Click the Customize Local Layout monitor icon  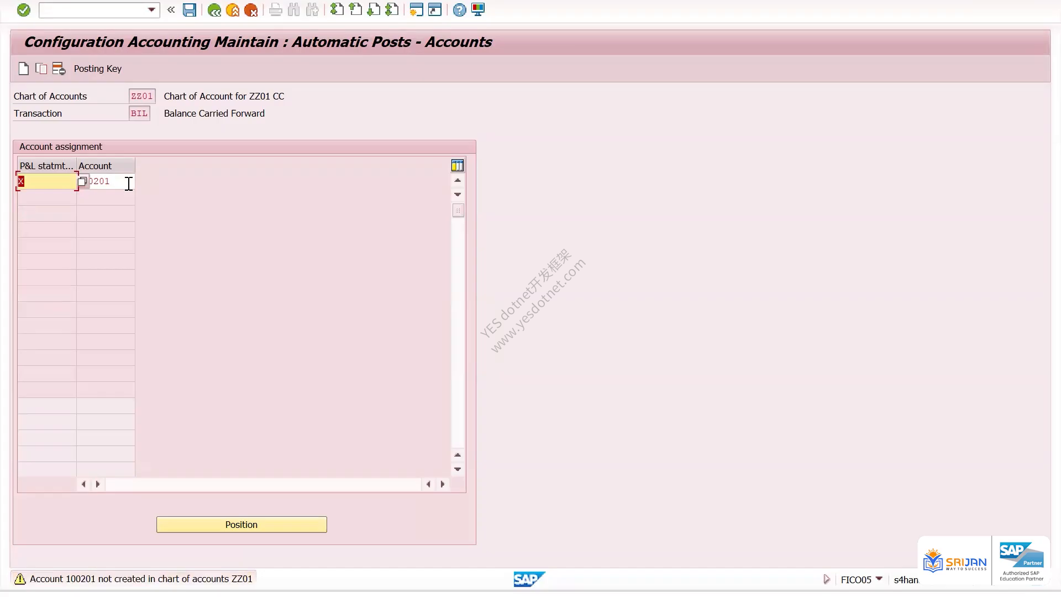pyautogui.click(x=478, y=10)
